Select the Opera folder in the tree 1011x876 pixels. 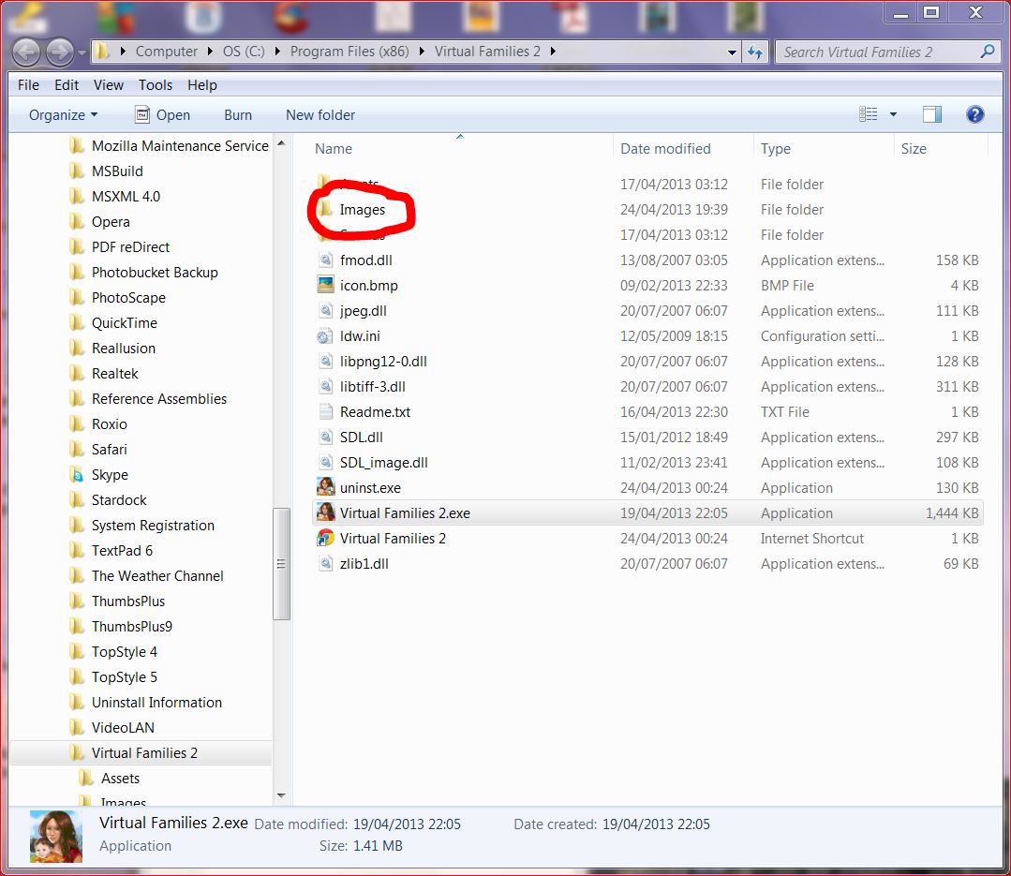[x=99, y=222]
